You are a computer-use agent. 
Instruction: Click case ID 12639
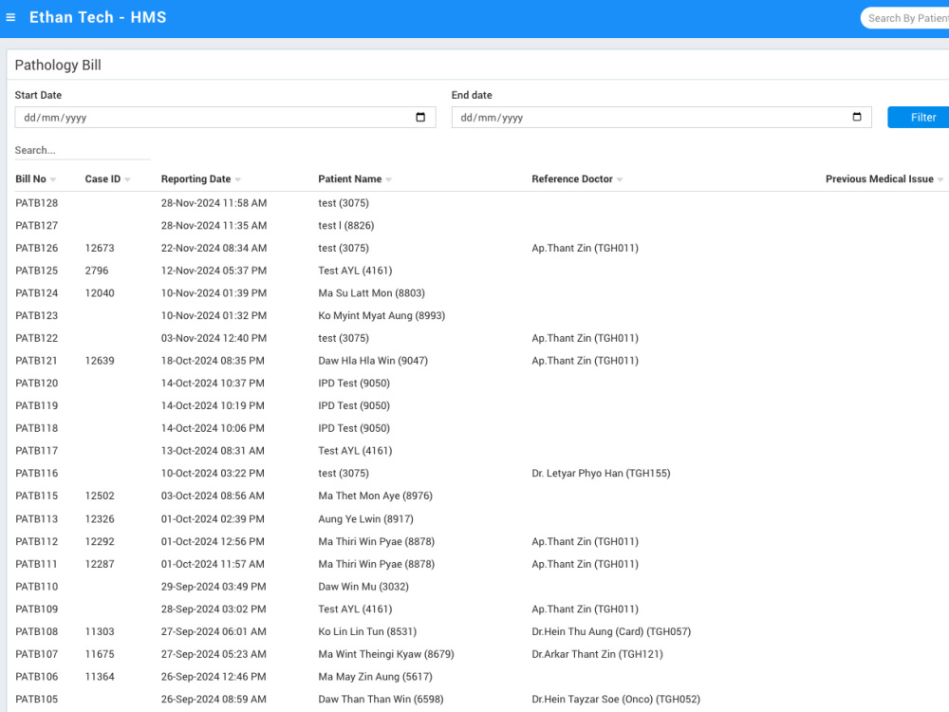[100, 361]
